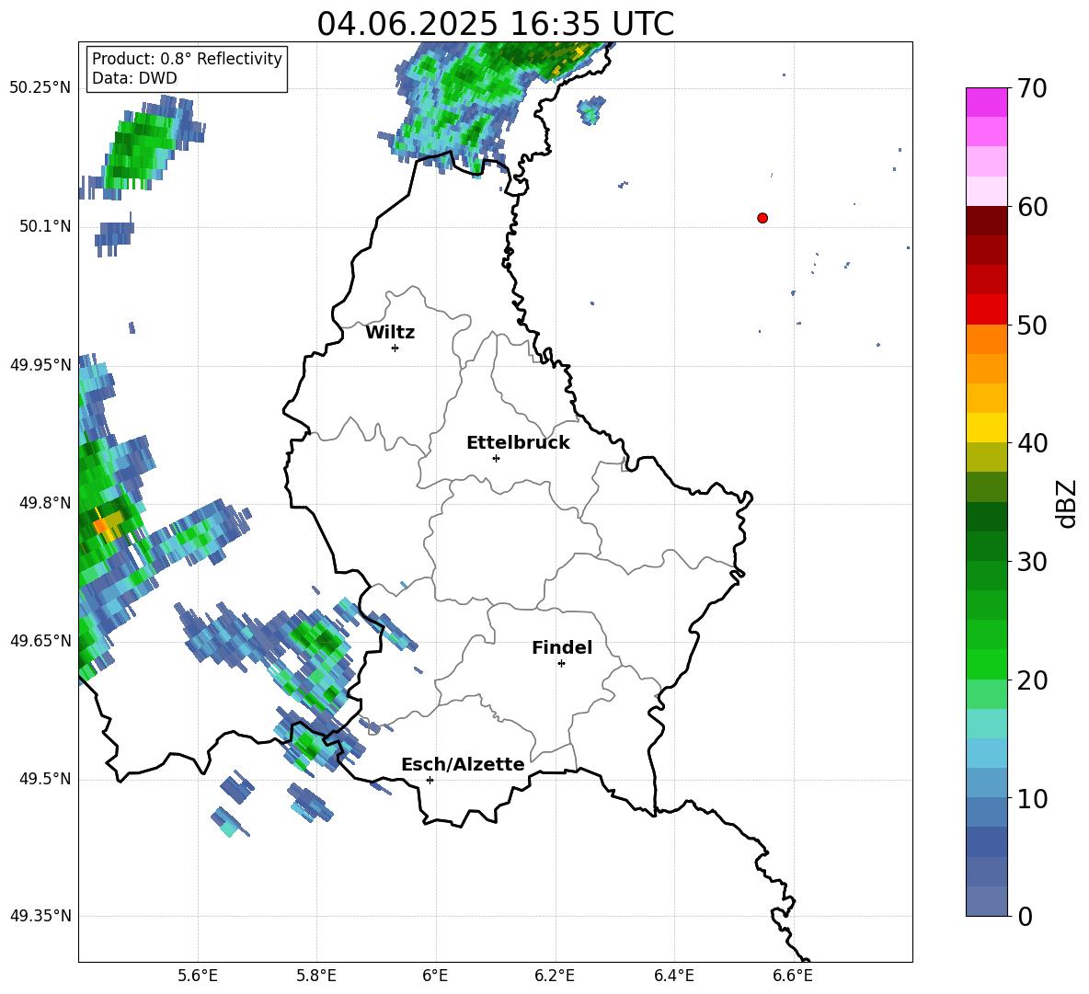Viewport: 1089px width, 994px height.
Task: Select the 'Findel' label text
Action: [562, 647]
